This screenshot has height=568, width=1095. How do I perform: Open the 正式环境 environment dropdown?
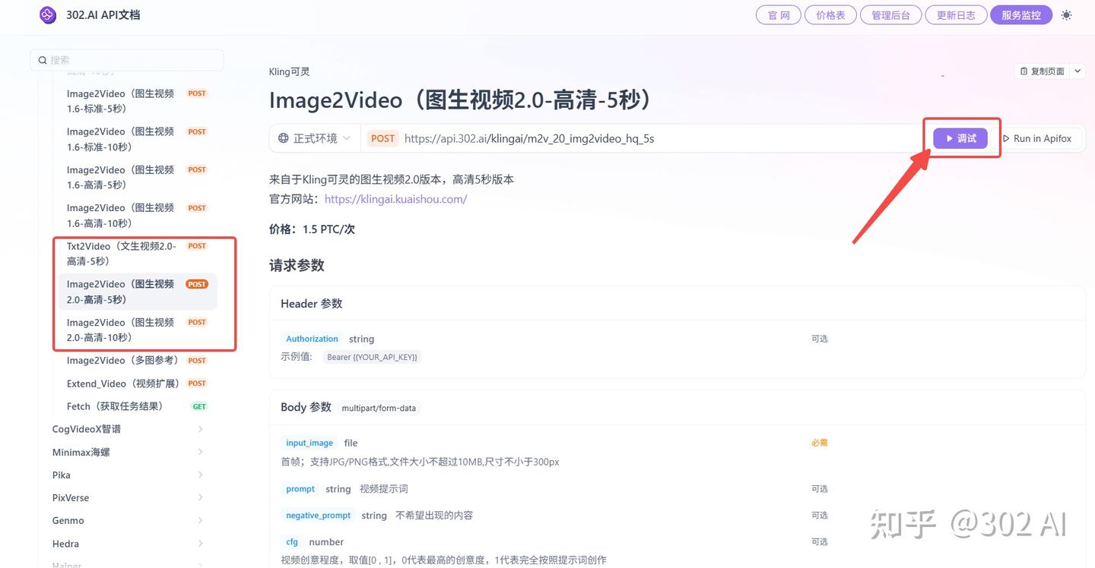(314, 138)
